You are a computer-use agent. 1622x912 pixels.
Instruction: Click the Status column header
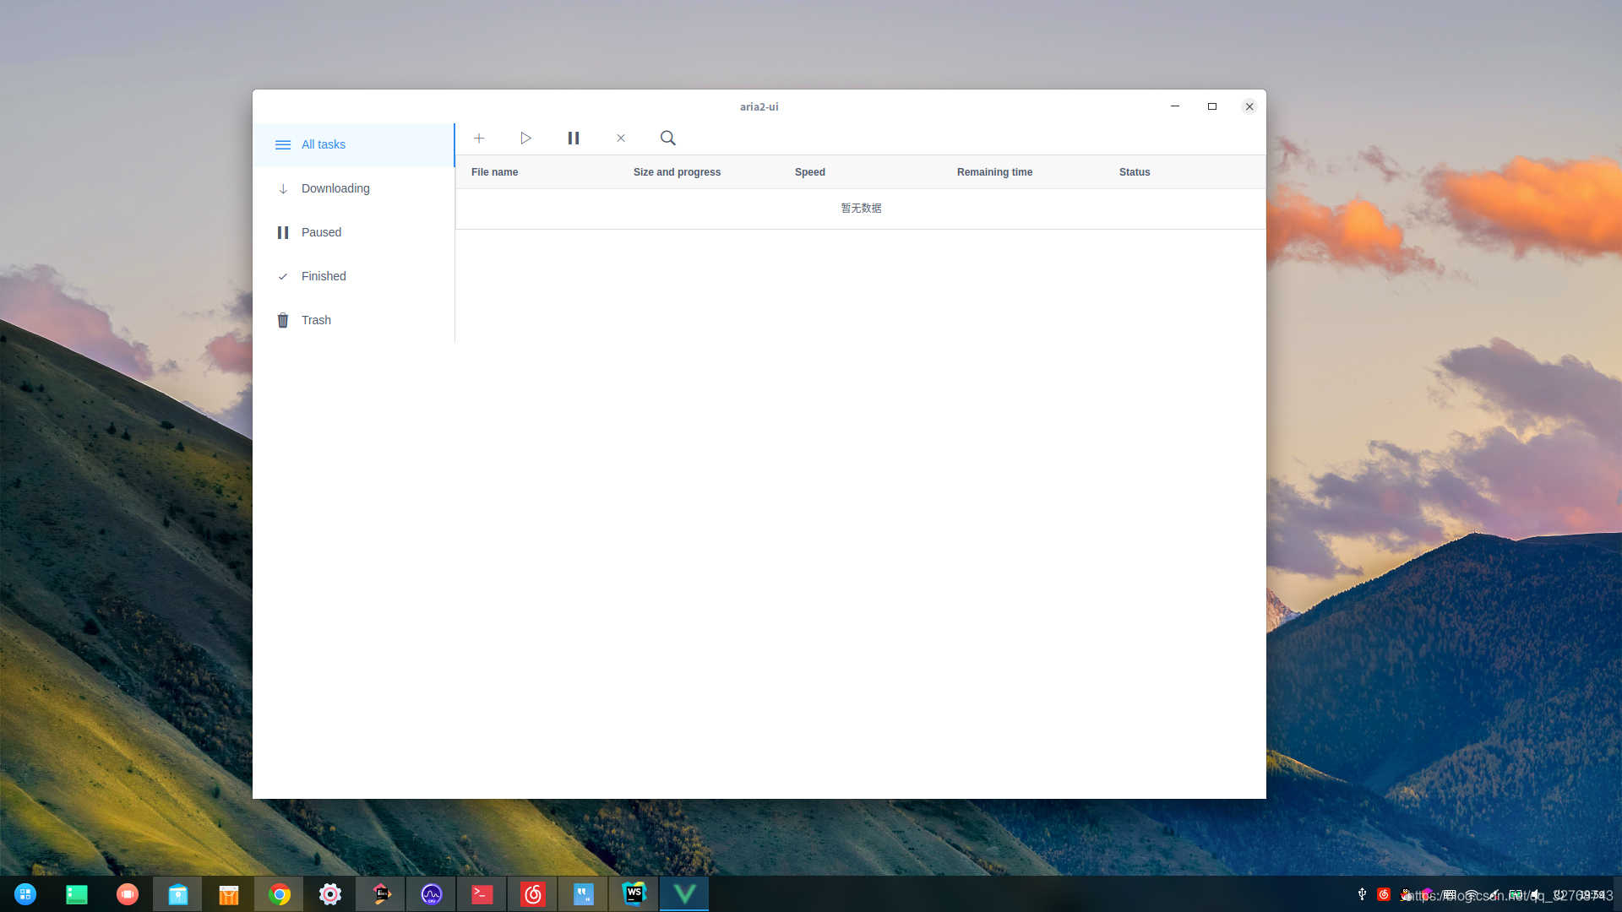1135,172
